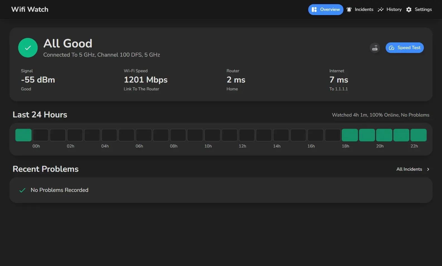The width and height of the screenshot is (442, 266).
Task: Click the 'Recent Problems' heading
Action: point(46,169)
